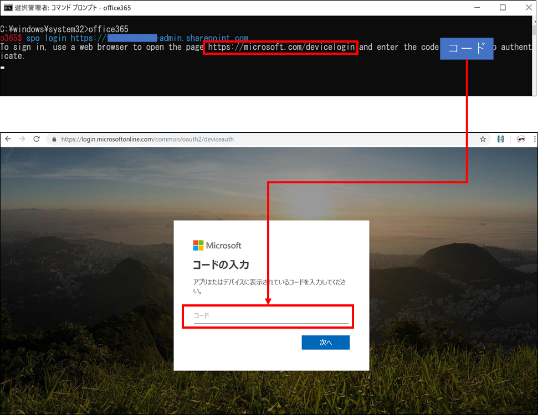
Task: Bookmark this page with the star icon
Action: tap(483, 139)
